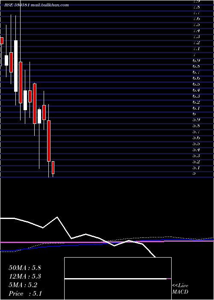214x300 pixels.
Task: Click the 5.1 price axis label
Action: [x=196, y=168]
